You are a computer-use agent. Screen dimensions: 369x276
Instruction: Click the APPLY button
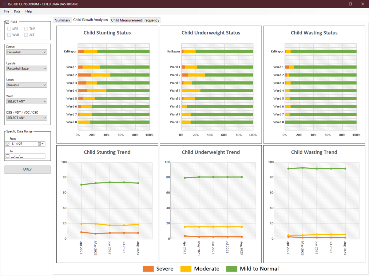click(27, 170)
